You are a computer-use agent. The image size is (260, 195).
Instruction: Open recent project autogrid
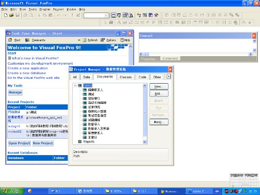(x=14, y=126)
